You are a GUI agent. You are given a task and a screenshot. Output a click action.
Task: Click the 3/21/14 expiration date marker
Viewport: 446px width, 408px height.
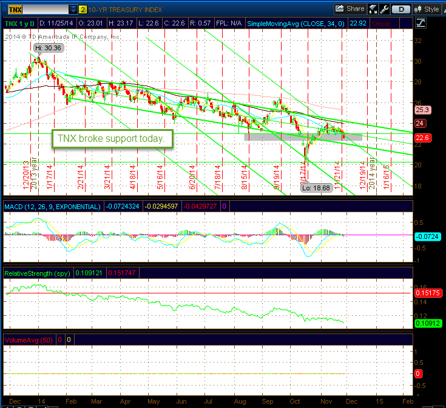pyautogui.click(x=107, y=177)
